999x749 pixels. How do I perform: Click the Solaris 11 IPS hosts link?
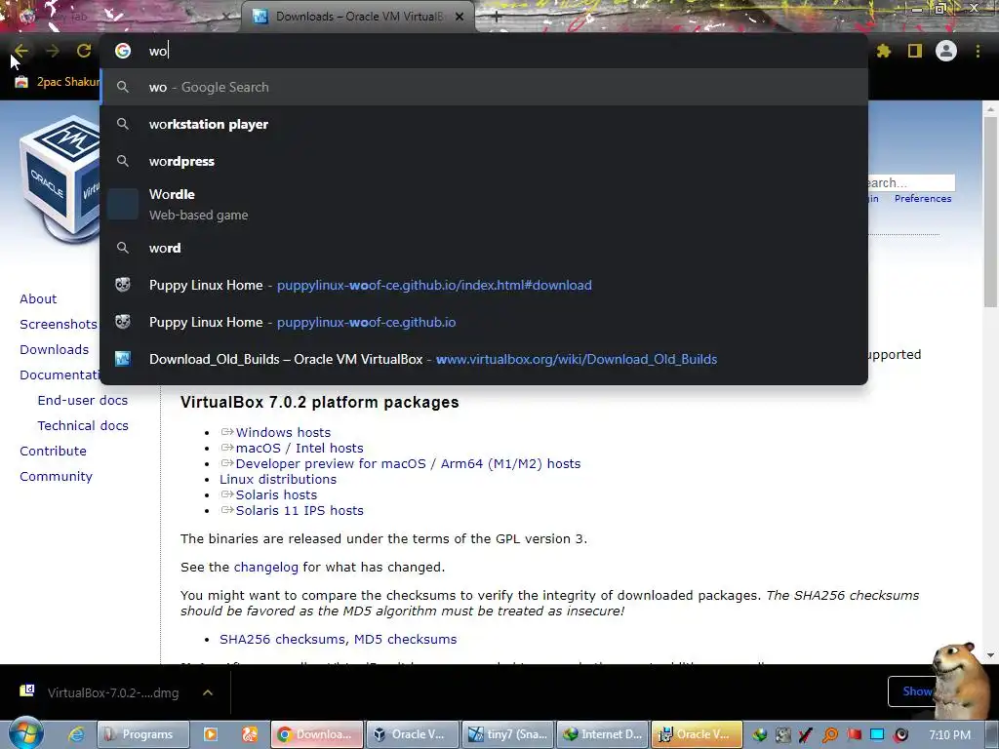300,510
